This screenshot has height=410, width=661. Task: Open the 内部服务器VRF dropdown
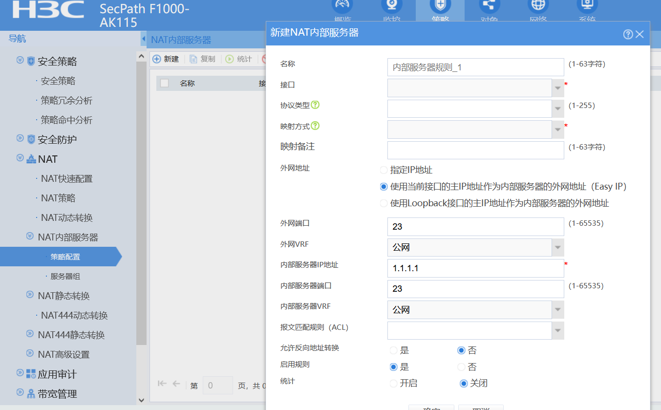[558, 310]
